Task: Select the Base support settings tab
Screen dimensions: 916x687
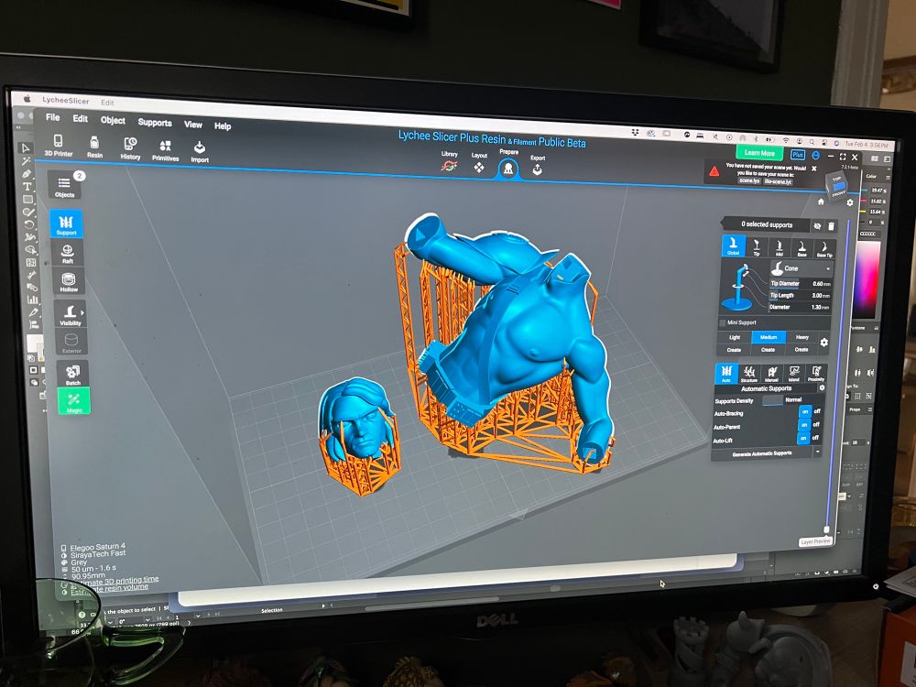Action: [801, 248]
